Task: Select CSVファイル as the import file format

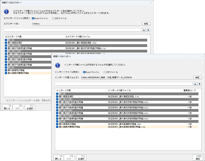Action: [x=105, y=72]
